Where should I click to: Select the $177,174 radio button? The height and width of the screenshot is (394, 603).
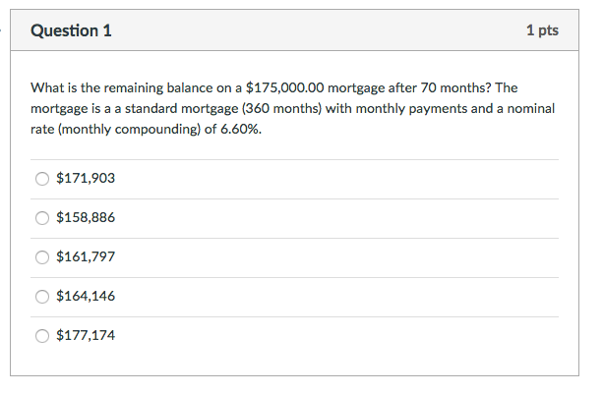click(42, 336)
